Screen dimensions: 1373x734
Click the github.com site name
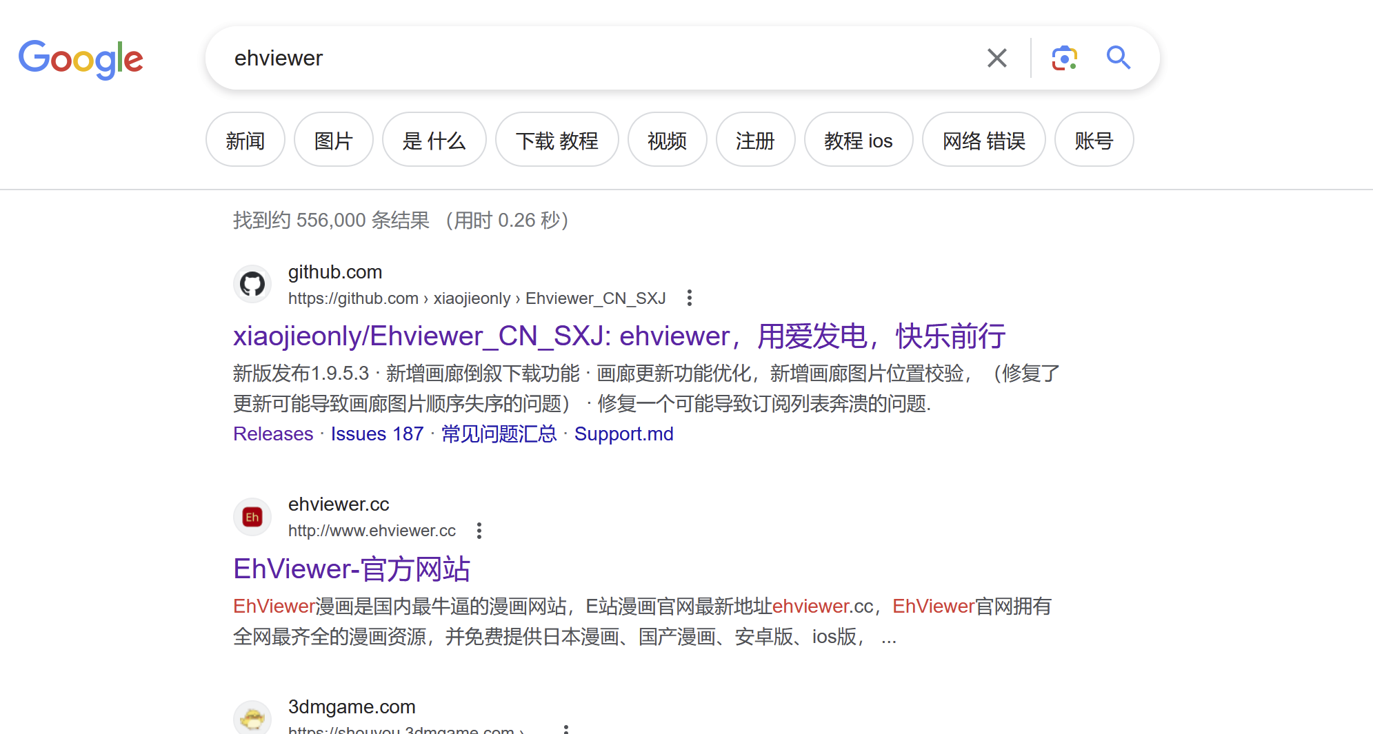334,272
